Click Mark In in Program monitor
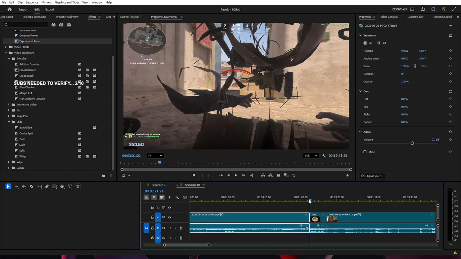The width and height of the screenshot is (461, 259). coord(202,175)
